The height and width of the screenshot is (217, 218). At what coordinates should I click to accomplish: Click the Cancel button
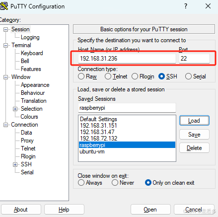[194, 210]
